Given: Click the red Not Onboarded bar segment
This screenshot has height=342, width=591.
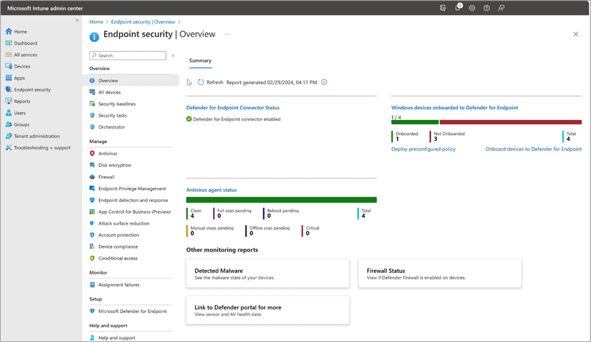Looking at the screenshot, I should point(511,122).
